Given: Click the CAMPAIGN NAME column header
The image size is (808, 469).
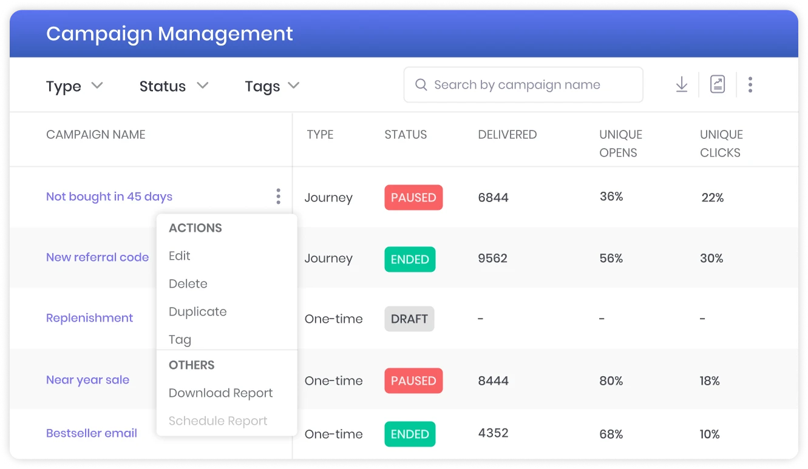Looking at the screenshot, I should pos(96,135).
